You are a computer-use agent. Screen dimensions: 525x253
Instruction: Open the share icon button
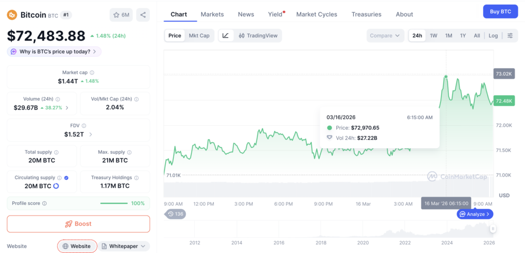(x=143, y=15)
